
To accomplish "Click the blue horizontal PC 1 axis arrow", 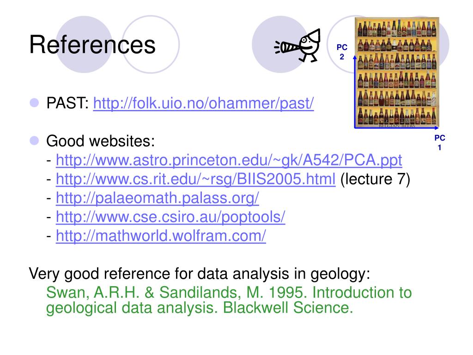I will click(396, 128).
